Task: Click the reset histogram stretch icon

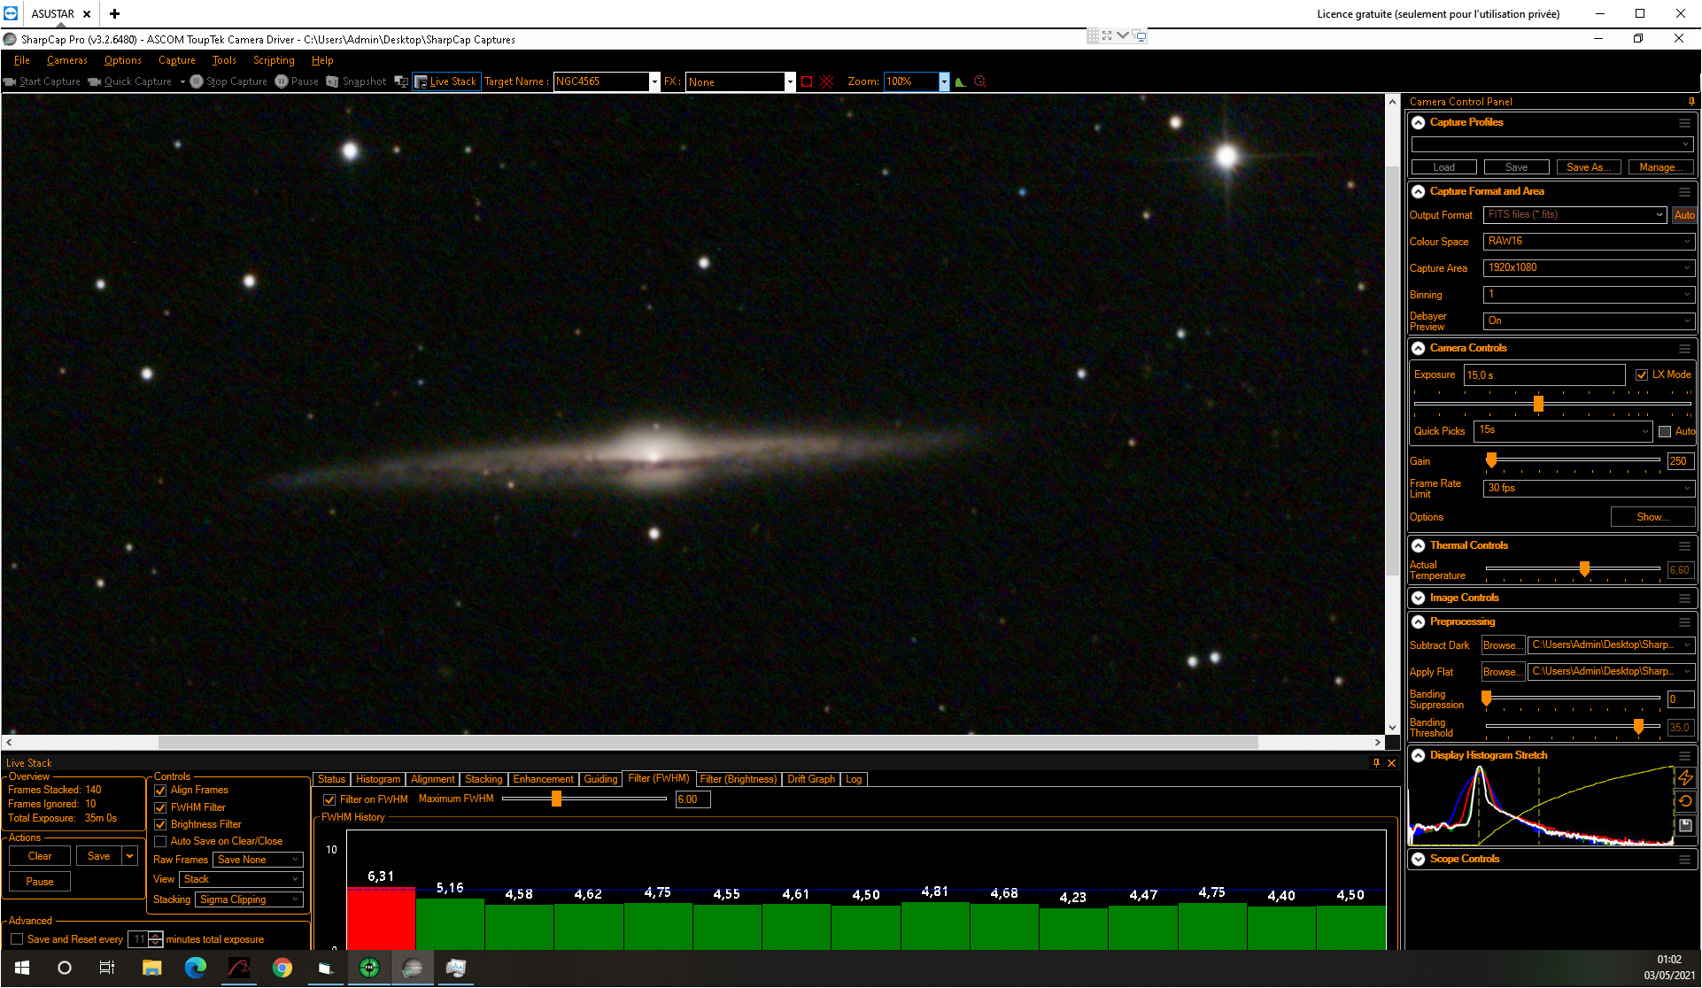Action: click(1685, 801)
